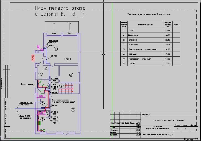Click 'Спальня' row name in the table
Viewport: 201px width, 141px height.
pos(133,40)
